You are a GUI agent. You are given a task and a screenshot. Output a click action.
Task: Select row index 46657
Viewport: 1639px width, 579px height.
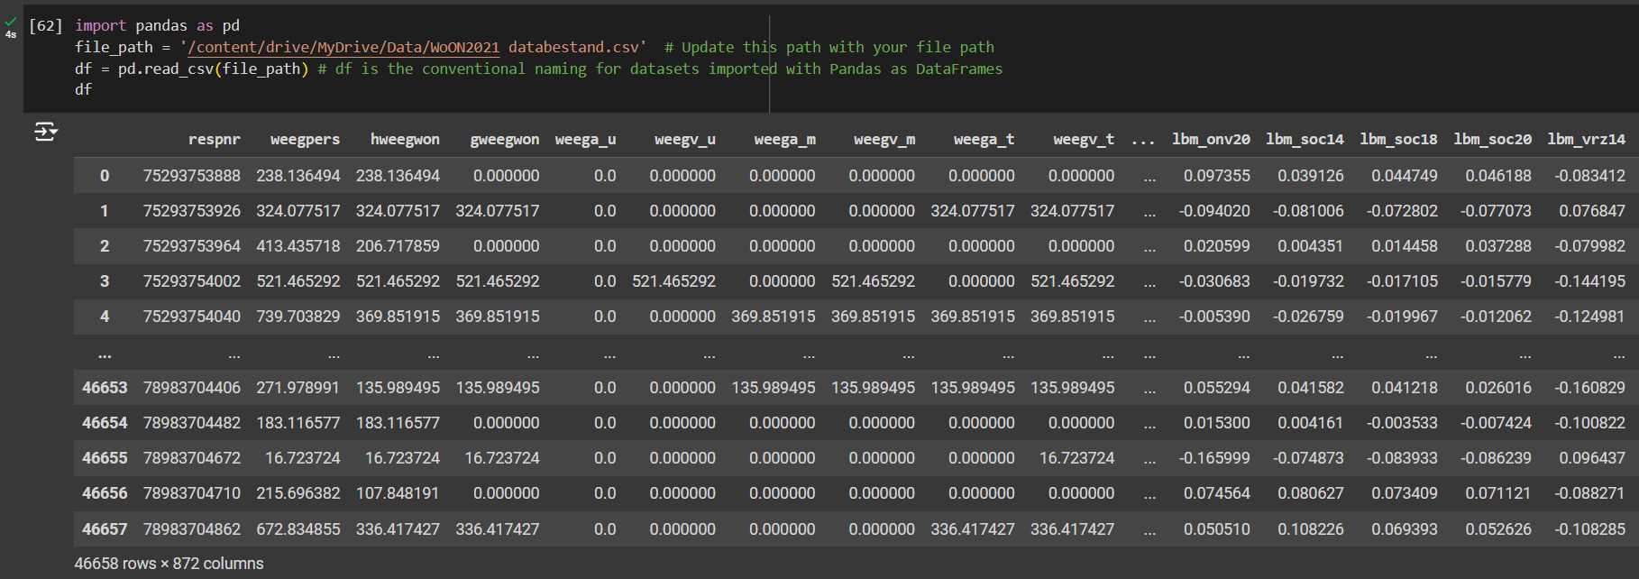(105, 529)
